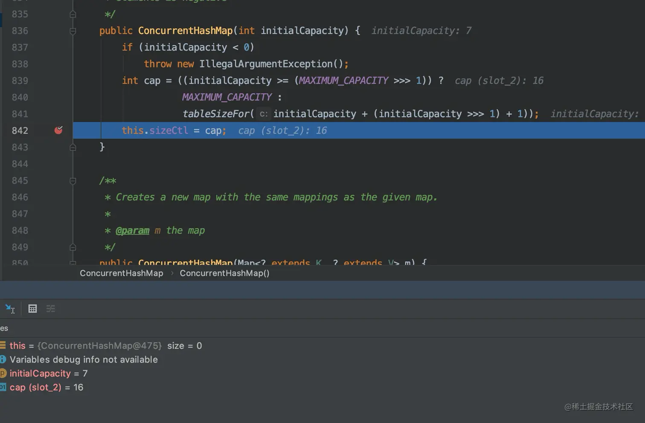The image size is (645, 423).
Task: Click the primitive icon beside cap (slot_2)
Action: pos(3,387)
